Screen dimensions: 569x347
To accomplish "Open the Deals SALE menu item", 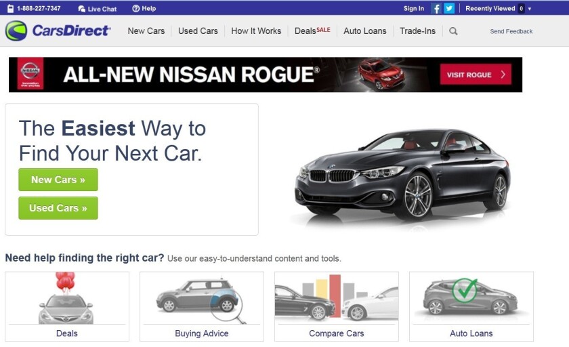I will [x=312, y=31].
